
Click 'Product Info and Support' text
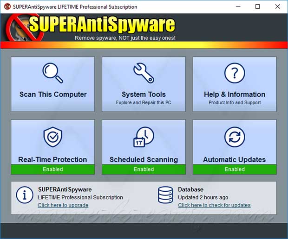coord(235,102)
